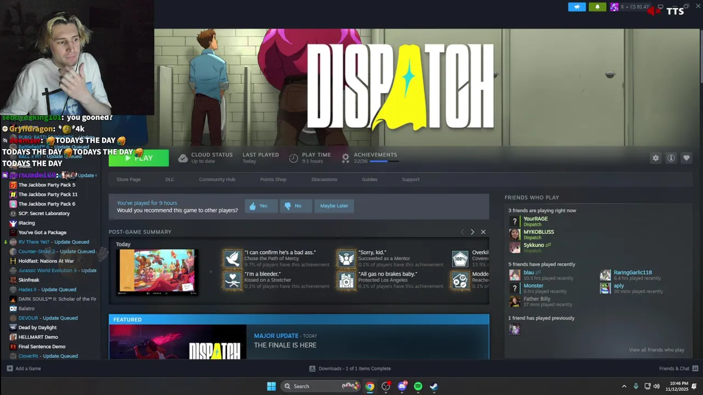Open the Points Shop tab

(x=273, y=179)
